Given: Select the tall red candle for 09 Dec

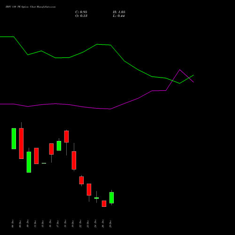Looking at the screenshot, I should [x=21, y=143].
